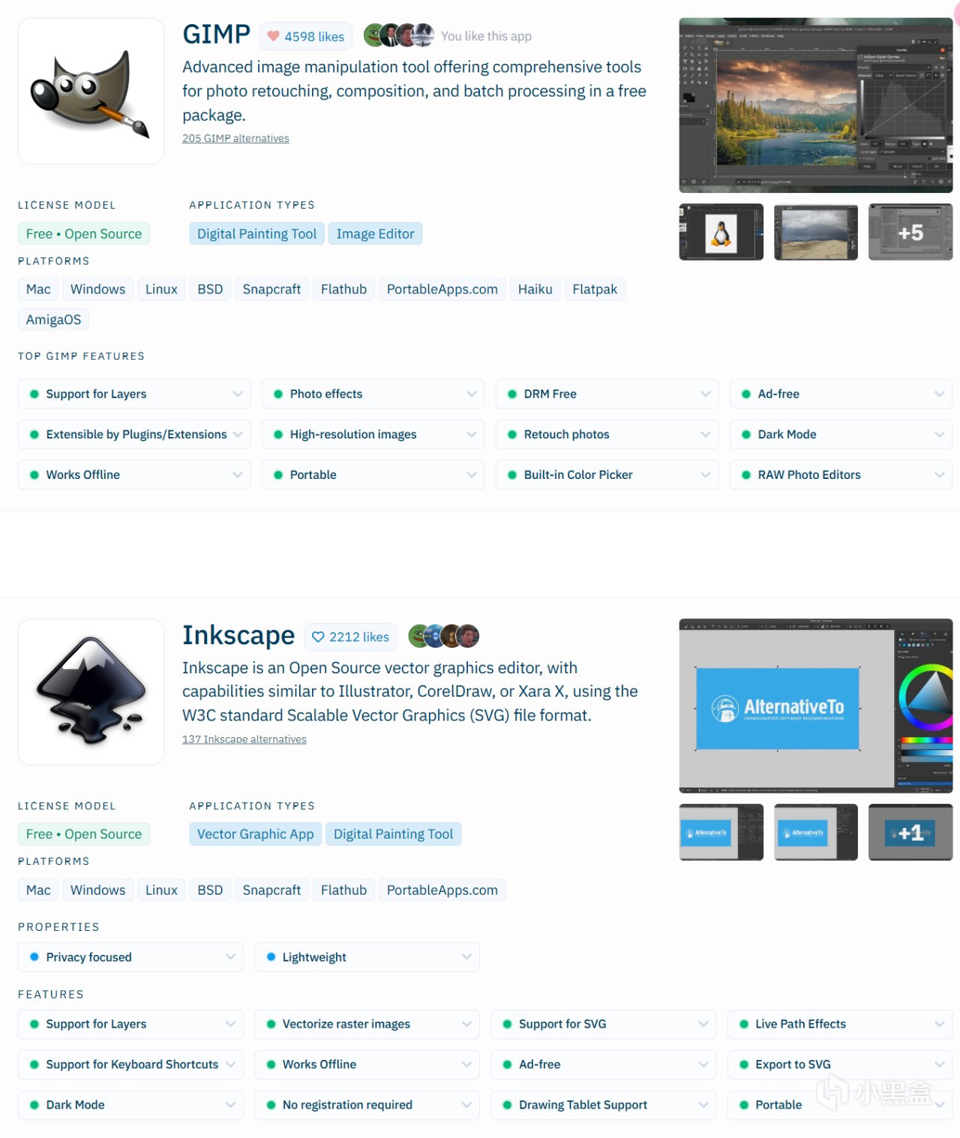The width and height of the screenshot is (960, 1138).
Task: Select Inkscape's Digital Painting Tool tag
Action: [393, 834]
